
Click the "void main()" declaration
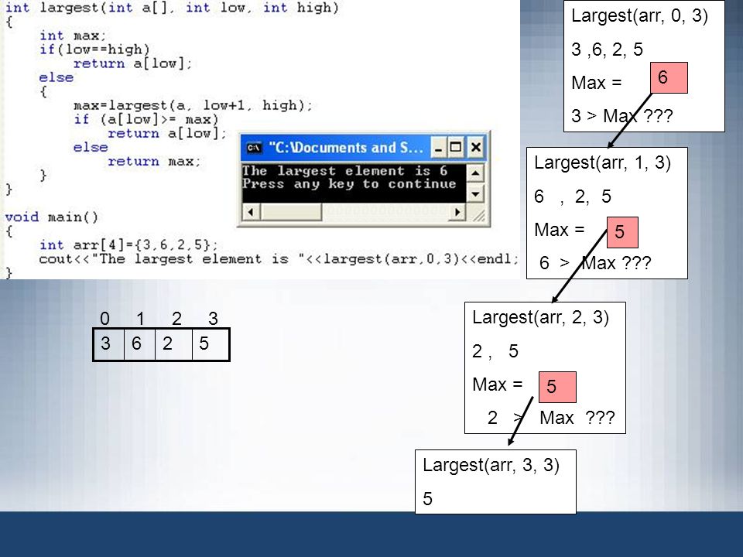pos(52,217)
